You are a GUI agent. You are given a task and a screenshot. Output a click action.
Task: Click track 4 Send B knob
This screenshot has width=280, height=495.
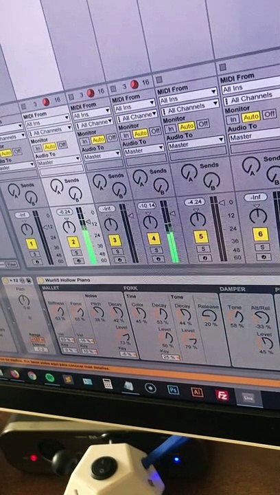click(161, 186)
